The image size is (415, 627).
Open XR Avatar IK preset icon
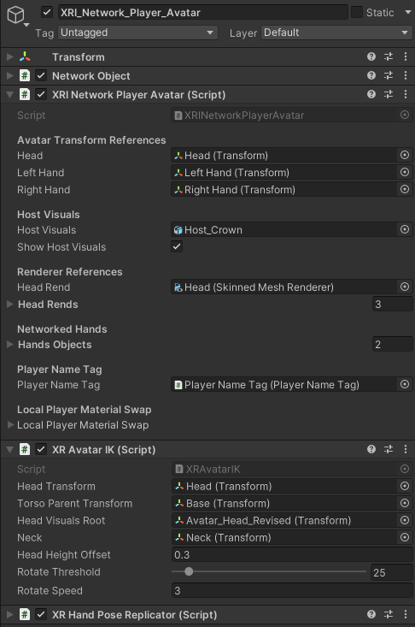pos(389,449)
